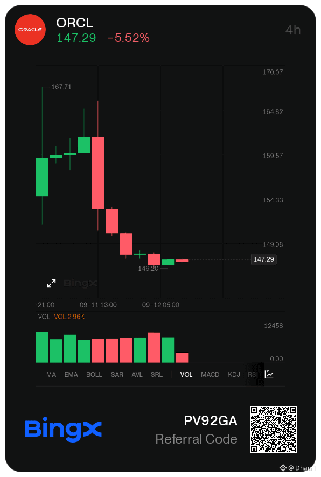Expand chart to fullscreen with arrows icon
Viewport: 321px width, 477px height.
(x=51, y=283)
